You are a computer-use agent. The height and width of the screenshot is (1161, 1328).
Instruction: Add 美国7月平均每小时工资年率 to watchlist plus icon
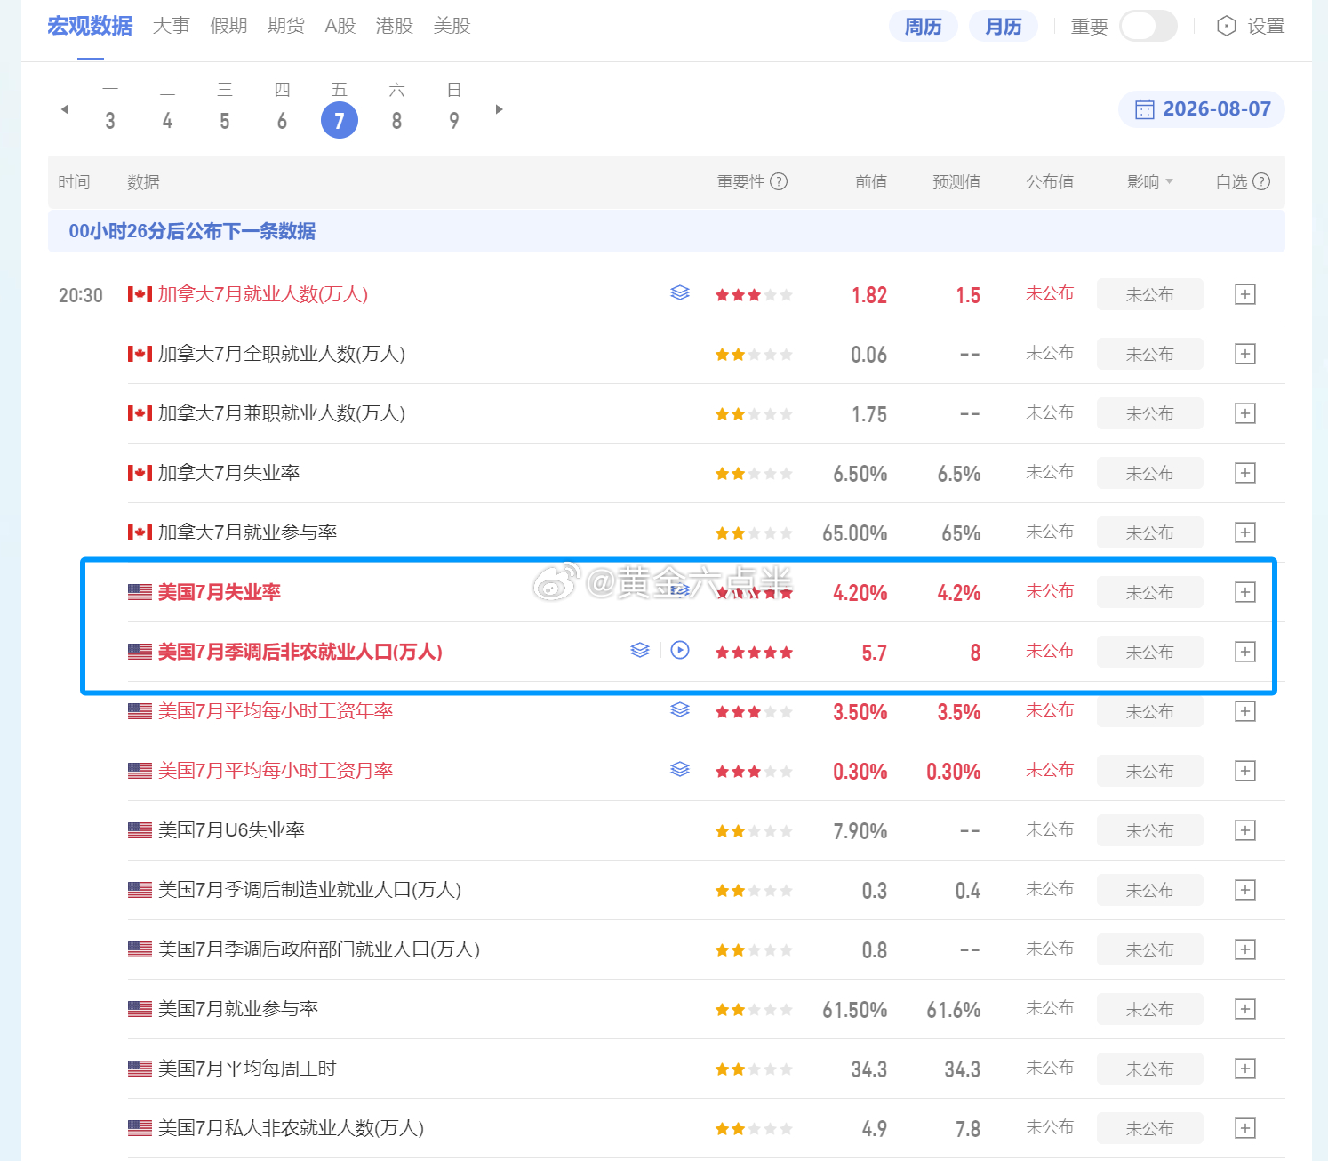[1245, 711]
